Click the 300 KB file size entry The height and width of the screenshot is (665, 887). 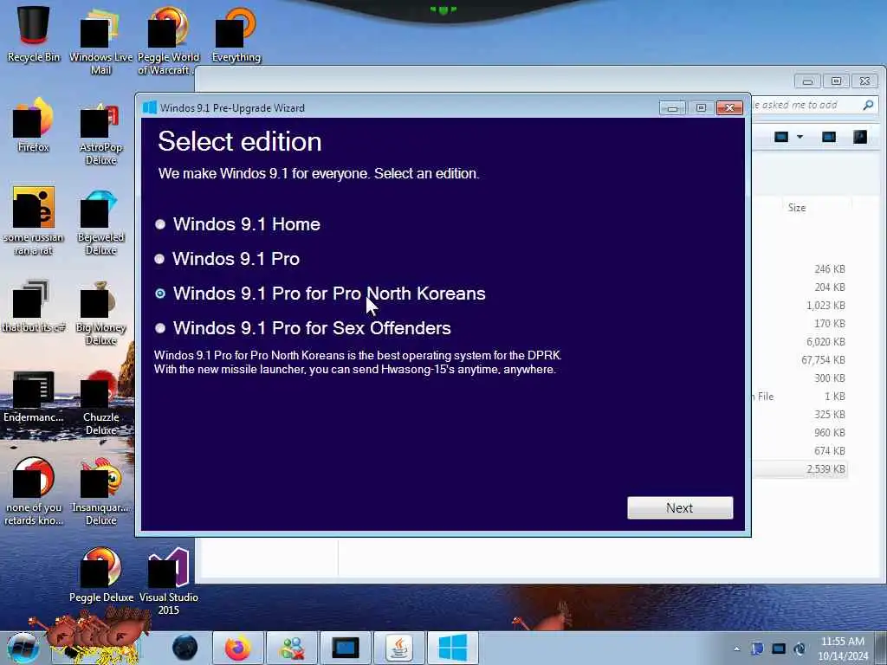[x=829, y=378]
